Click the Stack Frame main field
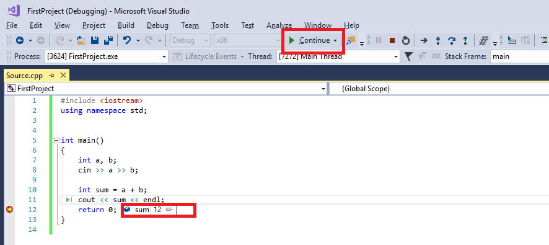This screenshot has height=245, width=549. click(x=520, y=56)
